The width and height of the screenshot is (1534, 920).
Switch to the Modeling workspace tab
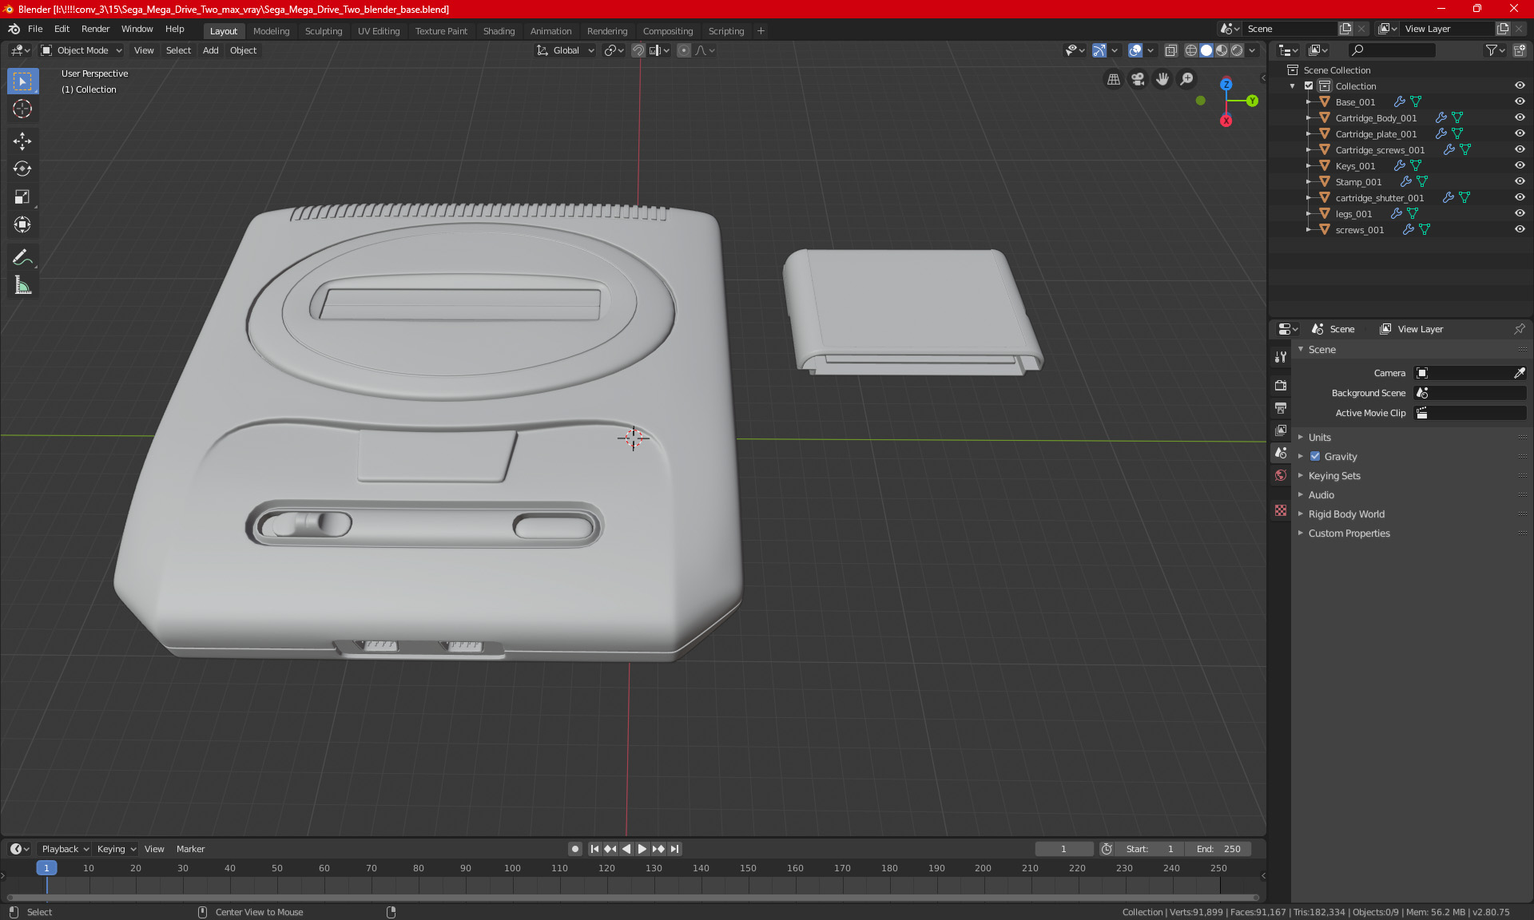pyautogui.click(x=271, y=31)
